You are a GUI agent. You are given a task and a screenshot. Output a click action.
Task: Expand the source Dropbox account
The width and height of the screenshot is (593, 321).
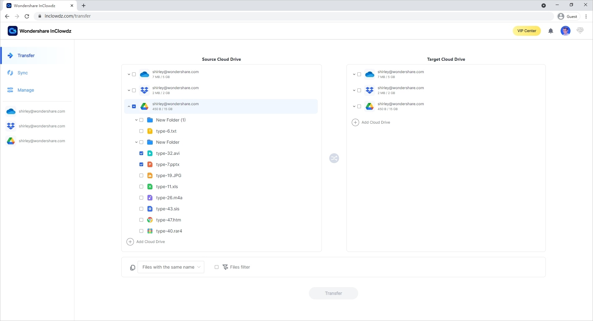point(129,90)
